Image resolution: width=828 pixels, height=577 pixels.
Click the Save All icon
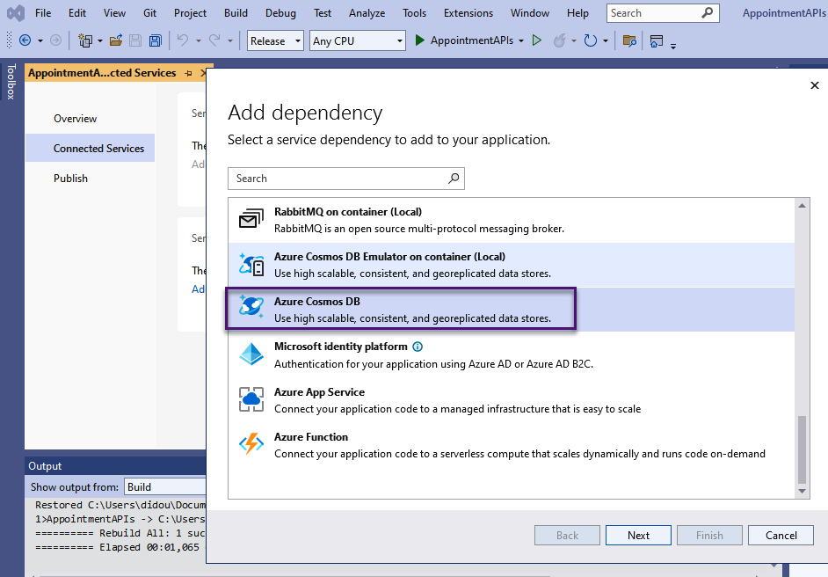click(x=156, y=40)
